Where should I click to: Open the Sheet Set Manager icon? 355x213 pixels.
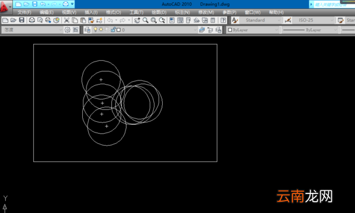[196, 20]
